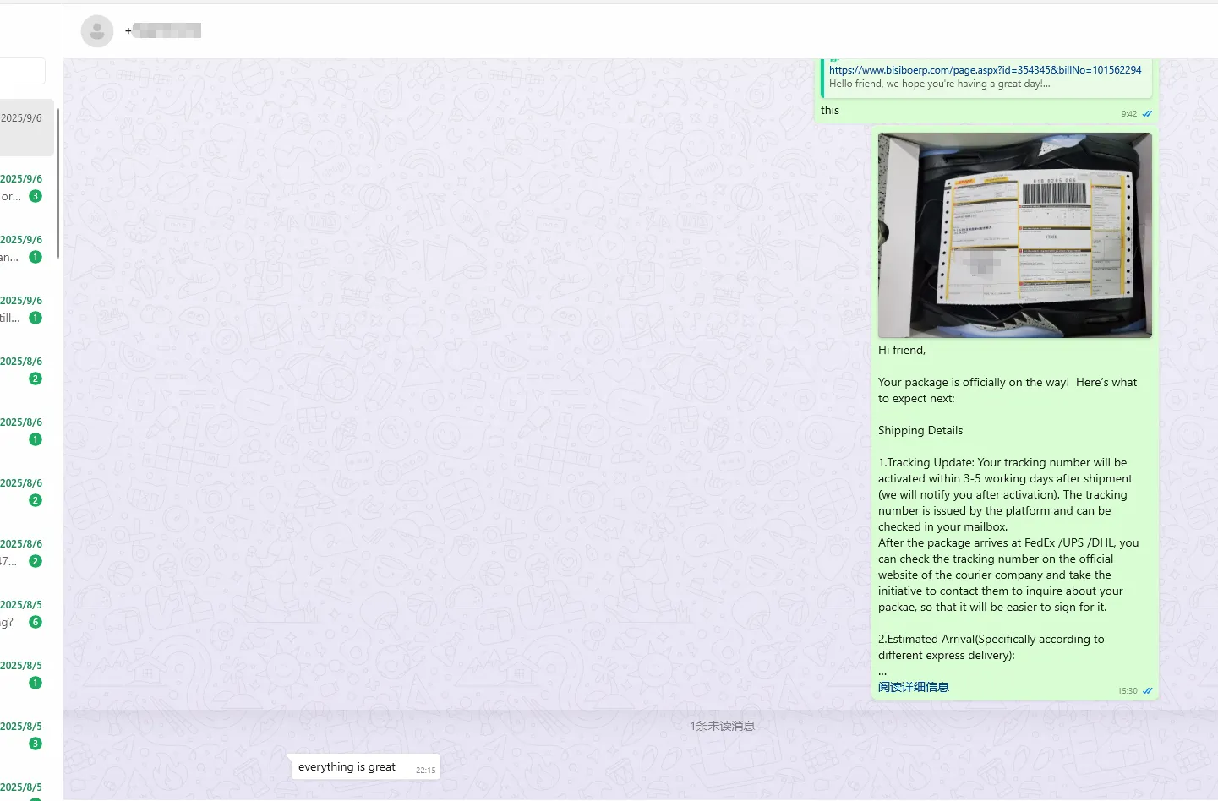Image resolution: width=1218 pixels, height=801 pixels.
Task: Open the bisiboerp.com link in the message
Action: (985, 70)
